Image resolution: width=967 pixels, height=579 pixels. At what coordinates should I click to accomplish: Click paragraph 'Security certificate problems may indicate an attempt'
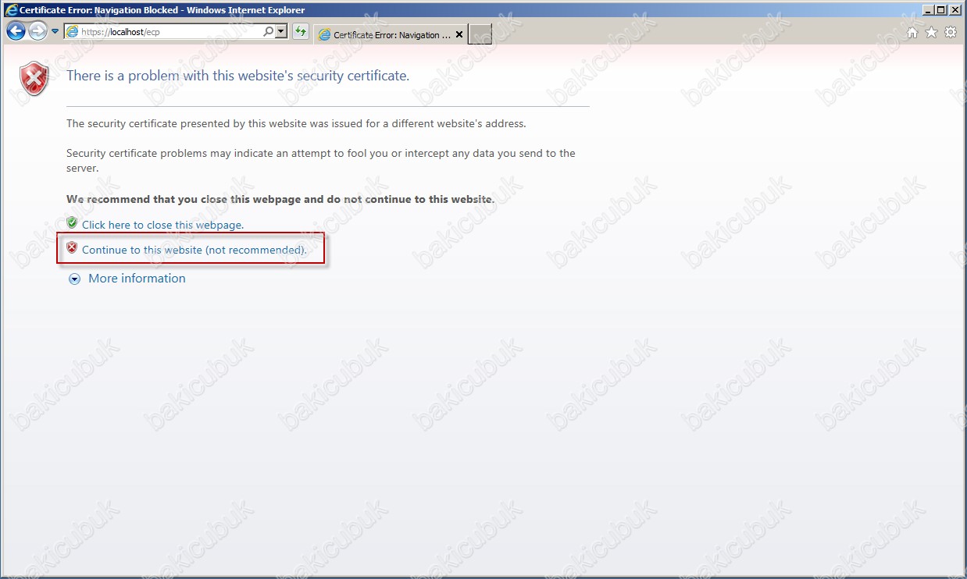click(x=321, y=161)
